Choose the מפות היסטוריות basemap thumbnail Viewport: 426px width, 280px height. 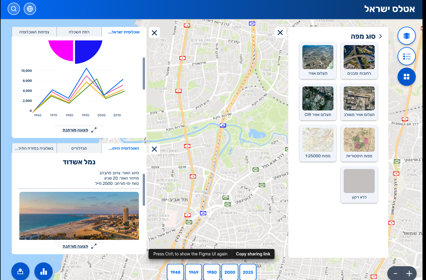click(x=359, y=143)
